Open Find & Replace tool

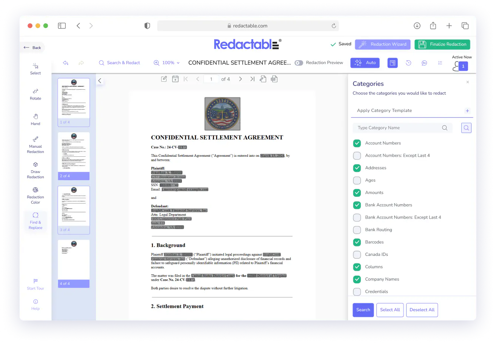point(35,221)
